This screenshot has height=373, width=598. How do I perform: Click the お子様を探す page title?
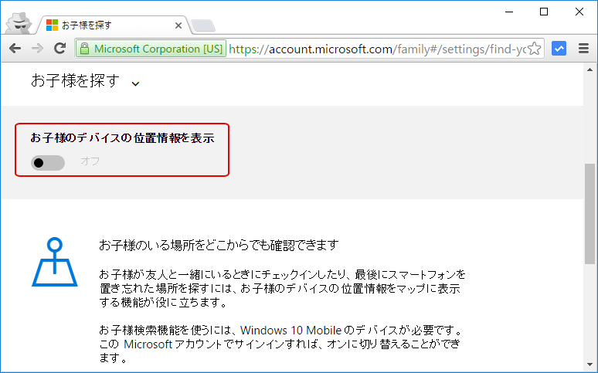tap(75, 80)
